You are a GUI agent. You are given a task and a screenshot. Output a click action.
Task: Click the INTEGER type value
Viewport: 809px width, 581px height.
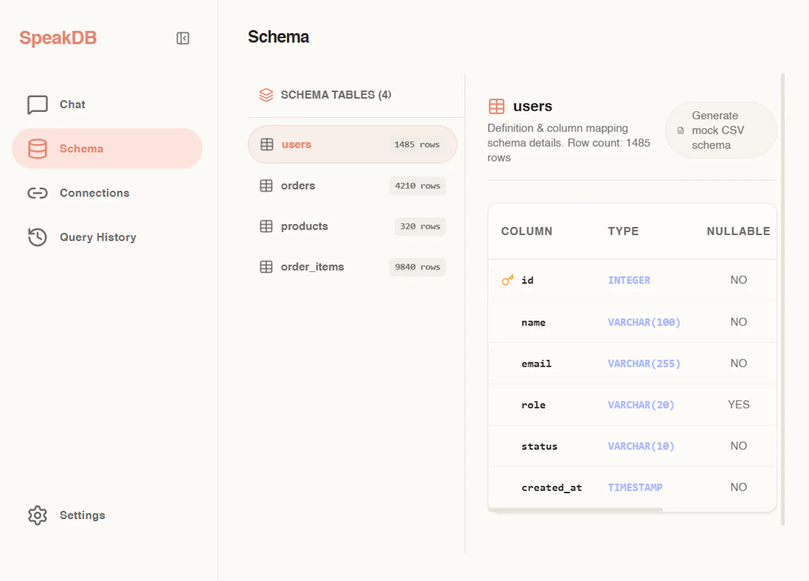(x=629, y=280)
